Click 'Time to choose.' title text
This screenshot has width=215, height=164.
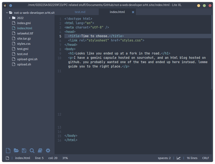(95, 36)
